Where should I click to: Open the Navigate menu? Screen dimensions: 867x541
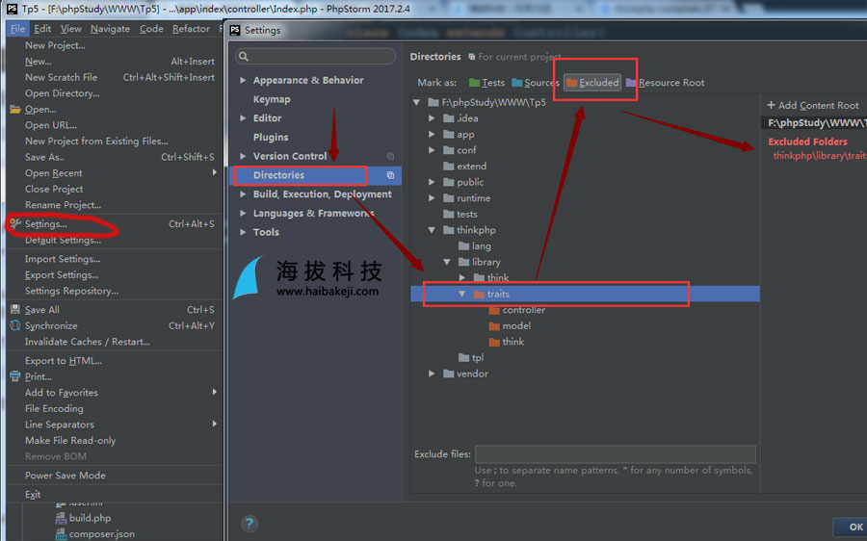(x=110, y=29)
